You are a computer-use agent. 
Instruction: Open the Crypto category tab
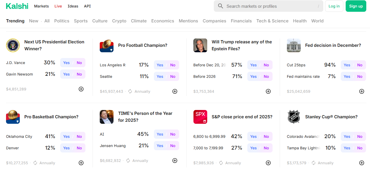(x=119, y=21)
